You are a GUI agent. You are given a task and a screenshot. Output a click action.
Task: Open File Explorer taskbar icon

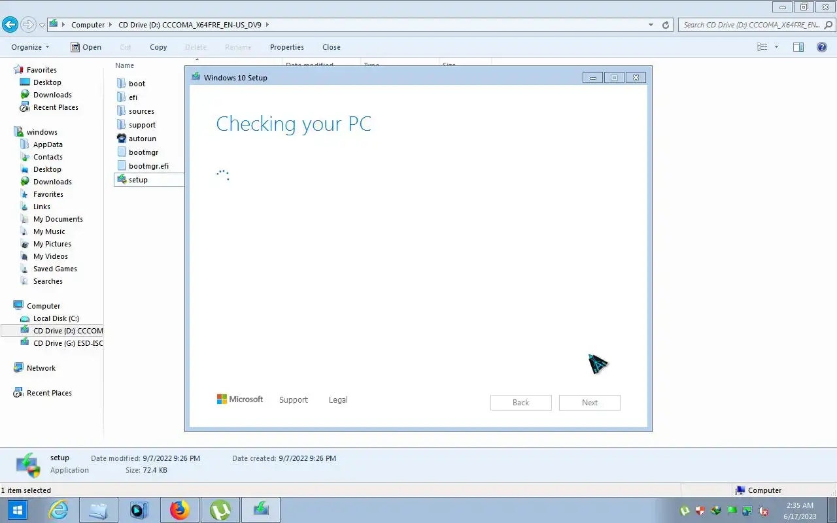99,510
